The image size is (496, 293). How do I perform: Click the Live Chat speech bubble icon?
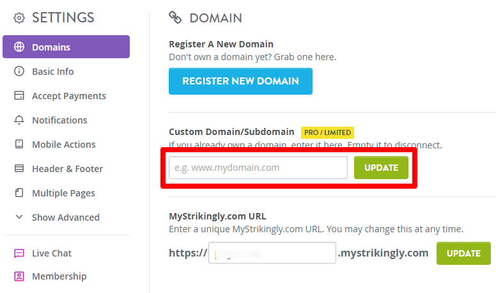(19, 253)
